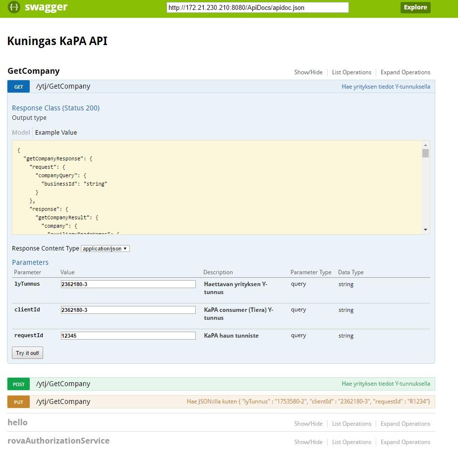Click the 'Parameter Type' column header
Screen dimensions: 458x451
[x=311, y=272]
